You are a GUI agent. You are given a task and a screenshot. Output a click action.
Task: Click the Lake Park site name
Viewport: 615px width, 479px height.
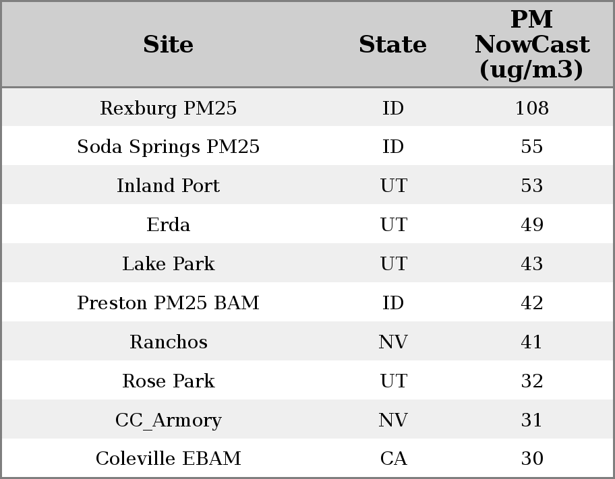click(x=168, y=264)
